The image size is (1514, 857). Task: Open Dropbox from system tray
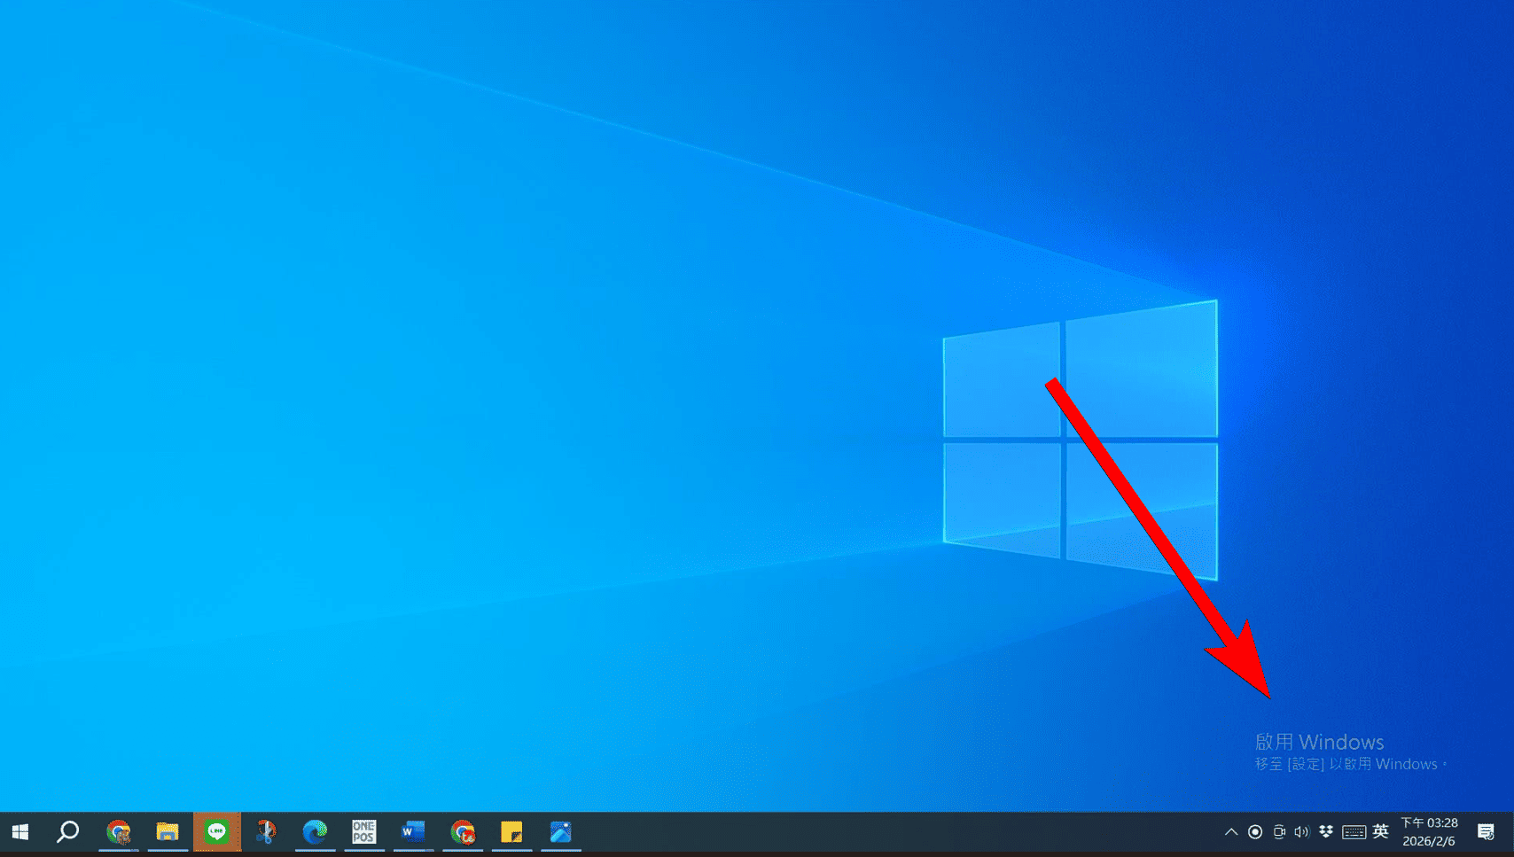coord(1326,831)
